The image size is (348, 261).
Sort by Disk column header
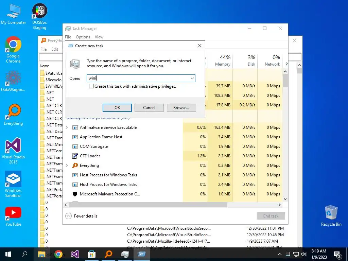click(x=245, y=60)
